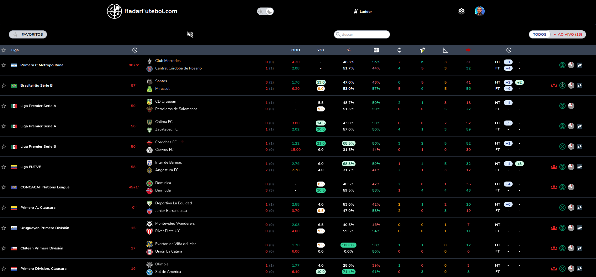This screenshot has height=277, width=596.
Task: Show the Favoritos matches
Action: point(28,34)
